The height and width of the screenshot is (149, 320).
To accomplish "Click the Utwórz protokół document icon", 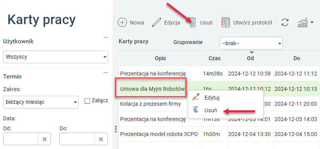I will point(225,23).
